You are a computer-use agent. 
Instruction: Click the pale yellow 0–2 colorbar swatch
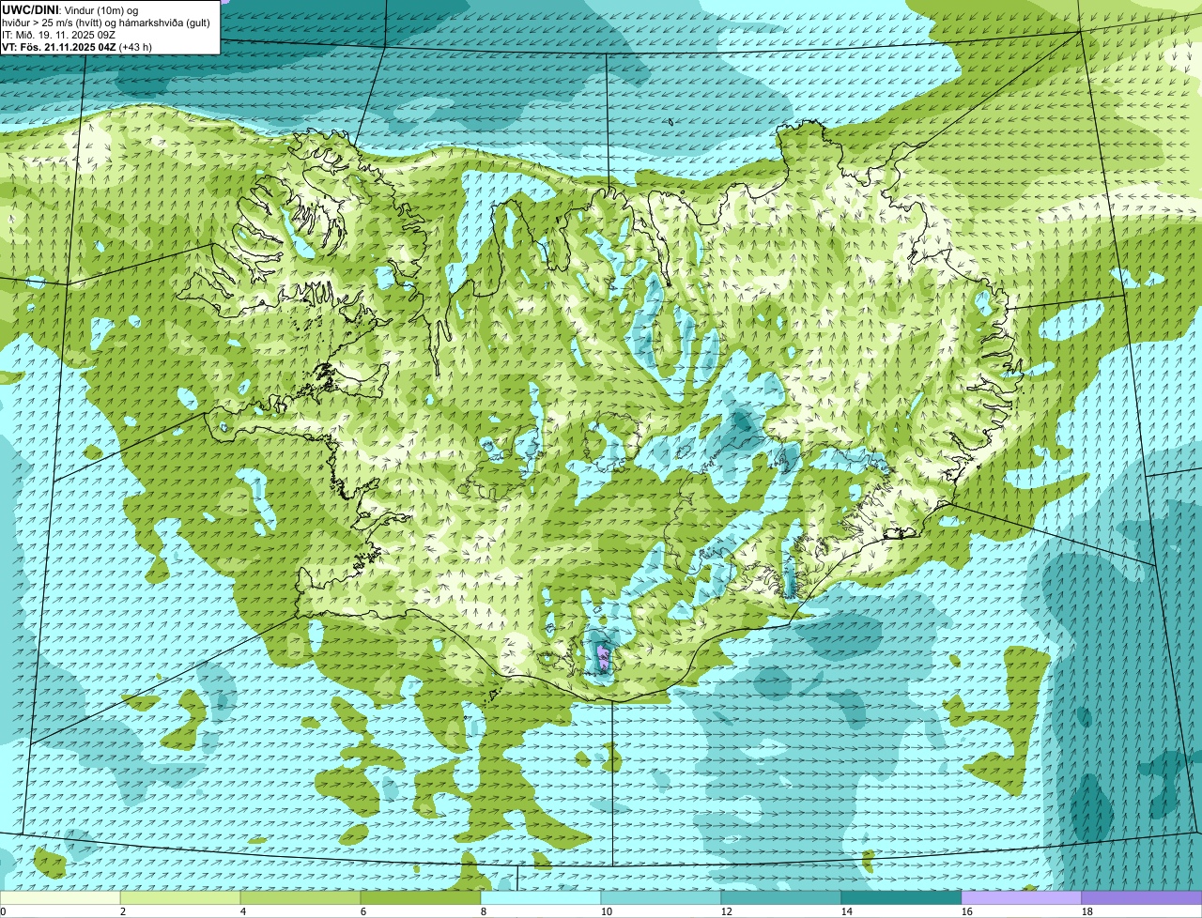60,898
